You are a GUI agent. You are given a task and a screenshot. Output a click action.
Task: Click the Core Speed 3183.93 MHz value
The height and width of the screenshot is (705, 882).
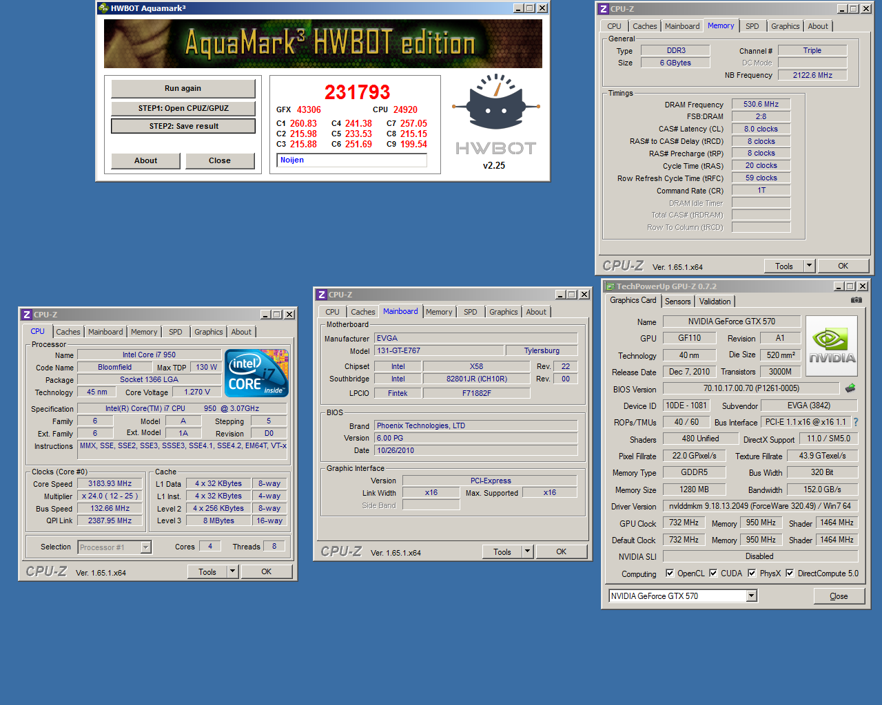[x=110, y=483]
